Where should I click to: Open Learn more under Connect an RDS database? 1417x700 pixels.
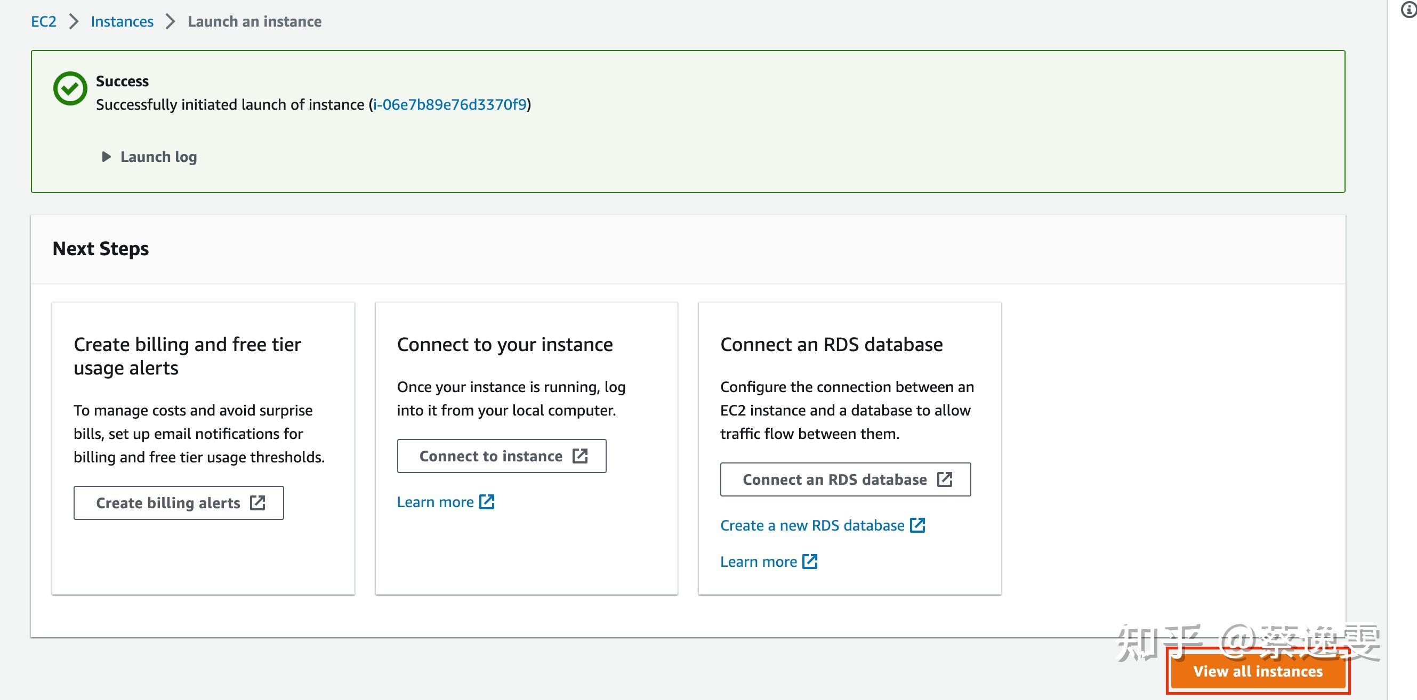[758, 561]
